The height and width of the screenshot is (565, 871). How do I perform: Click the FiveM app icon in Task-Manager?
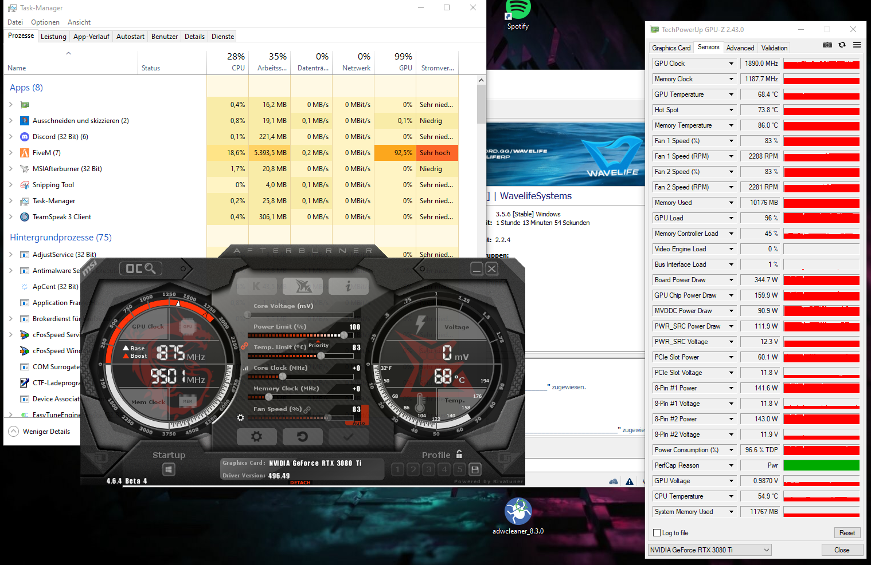pyautogui.click(x=25, y=153)
